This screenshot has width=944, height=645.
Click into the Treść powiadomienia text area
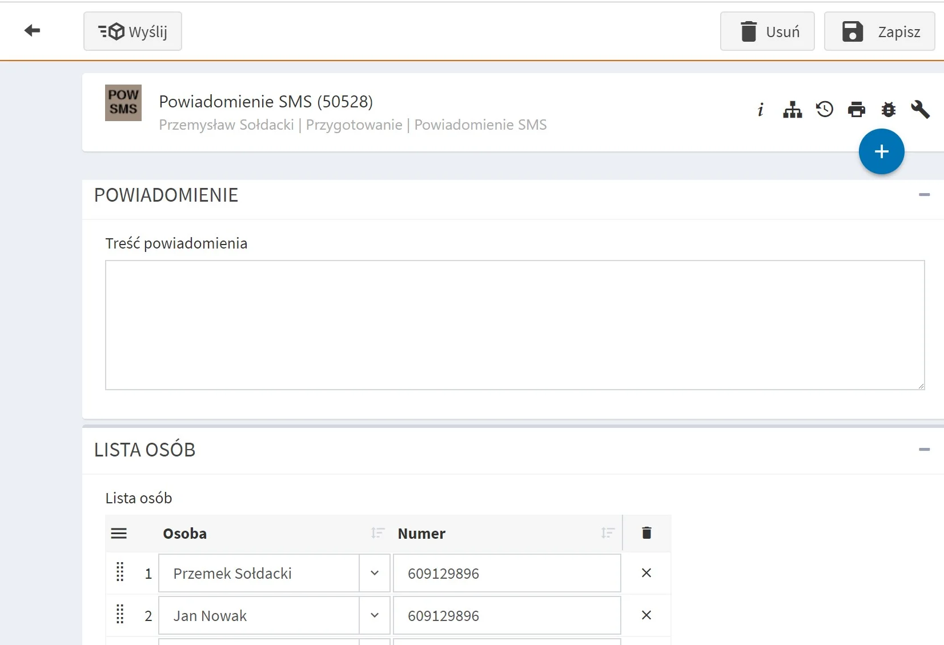point(515,325)
